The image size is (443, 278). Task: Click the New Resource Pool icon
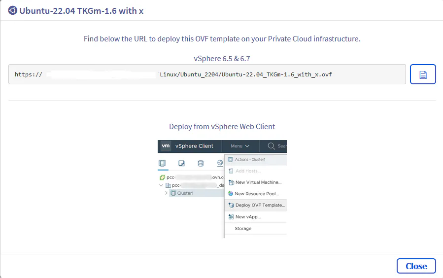tap(231, 194)
